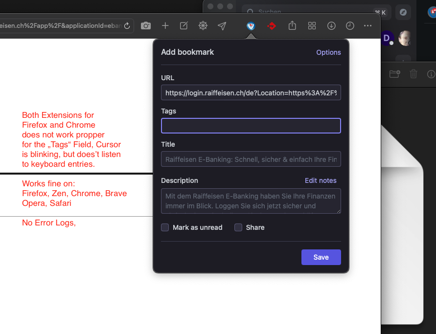Select the compose/edit toolbar icon
The image size is (436, 334).
[x=184, y=26]
